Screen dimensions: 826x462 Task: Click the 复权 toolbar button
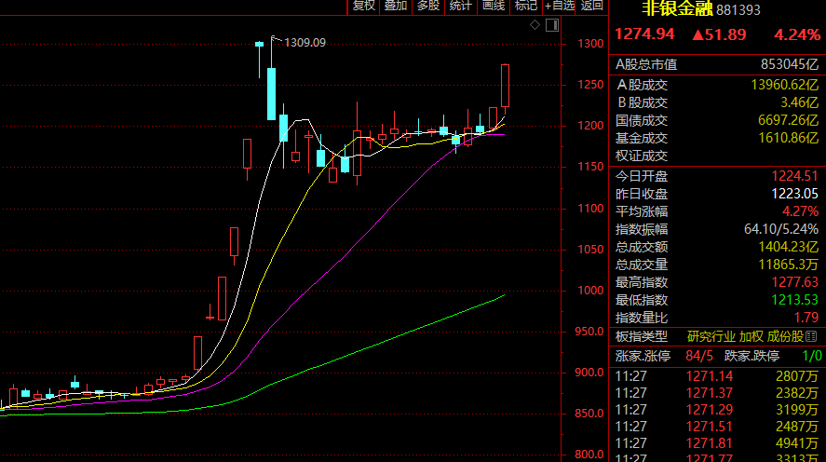362,6
